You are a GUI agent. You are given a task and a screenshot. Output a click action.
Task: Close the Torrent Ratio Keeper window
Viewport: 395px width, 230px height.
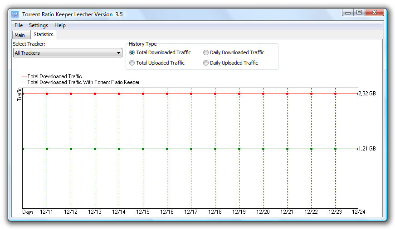coord(374,12)
